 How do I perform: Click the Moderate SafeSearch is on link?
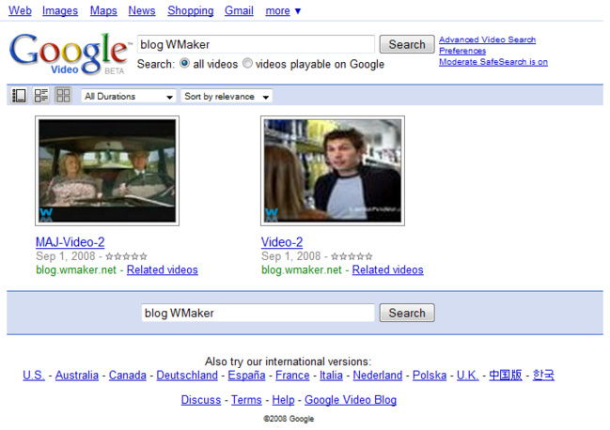(493, 62)
